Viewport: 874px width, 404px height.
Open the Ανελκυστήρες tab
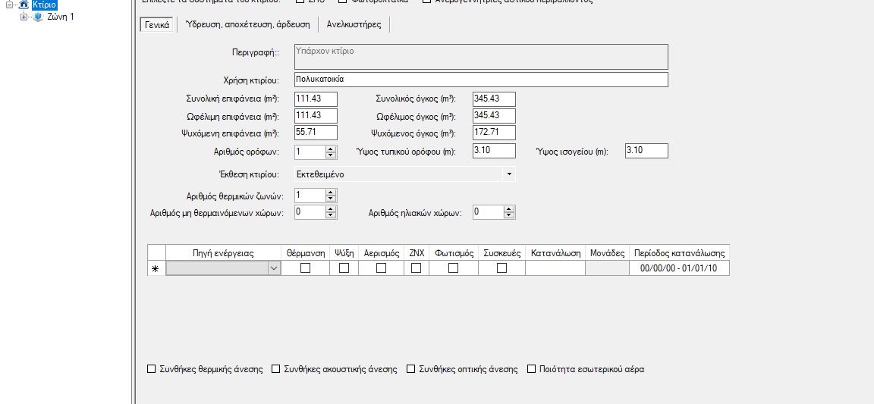[x=354, y=24]
